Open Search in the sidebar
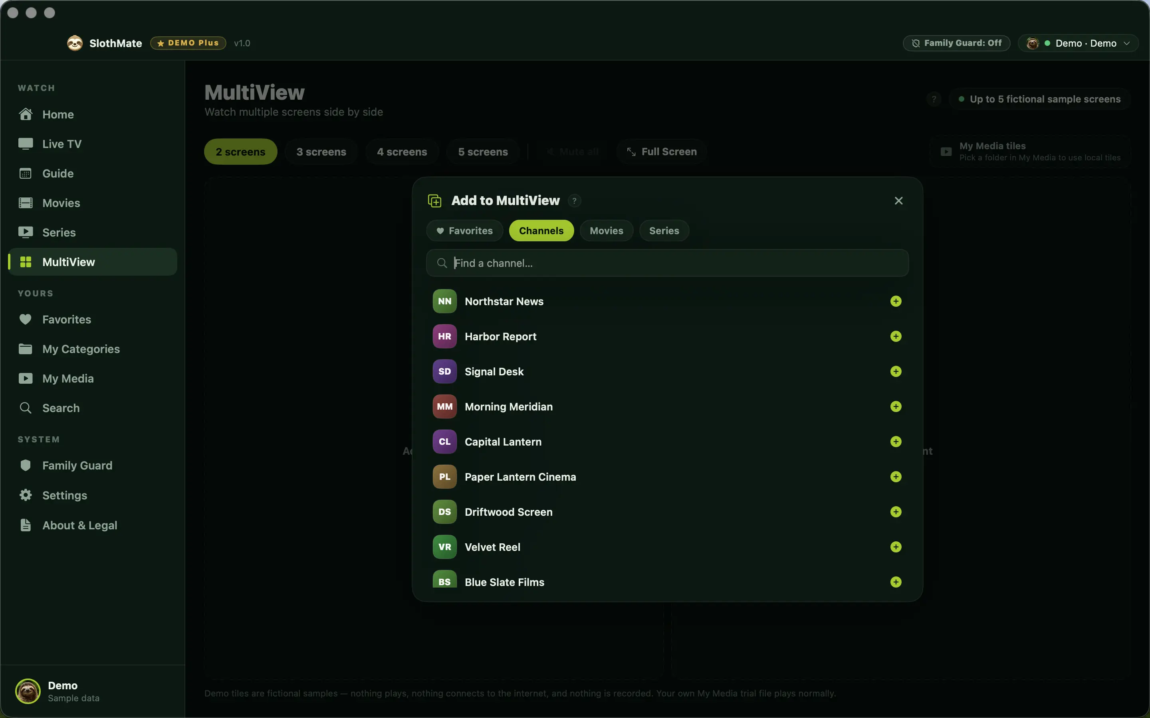 click(x=93, y=408)
